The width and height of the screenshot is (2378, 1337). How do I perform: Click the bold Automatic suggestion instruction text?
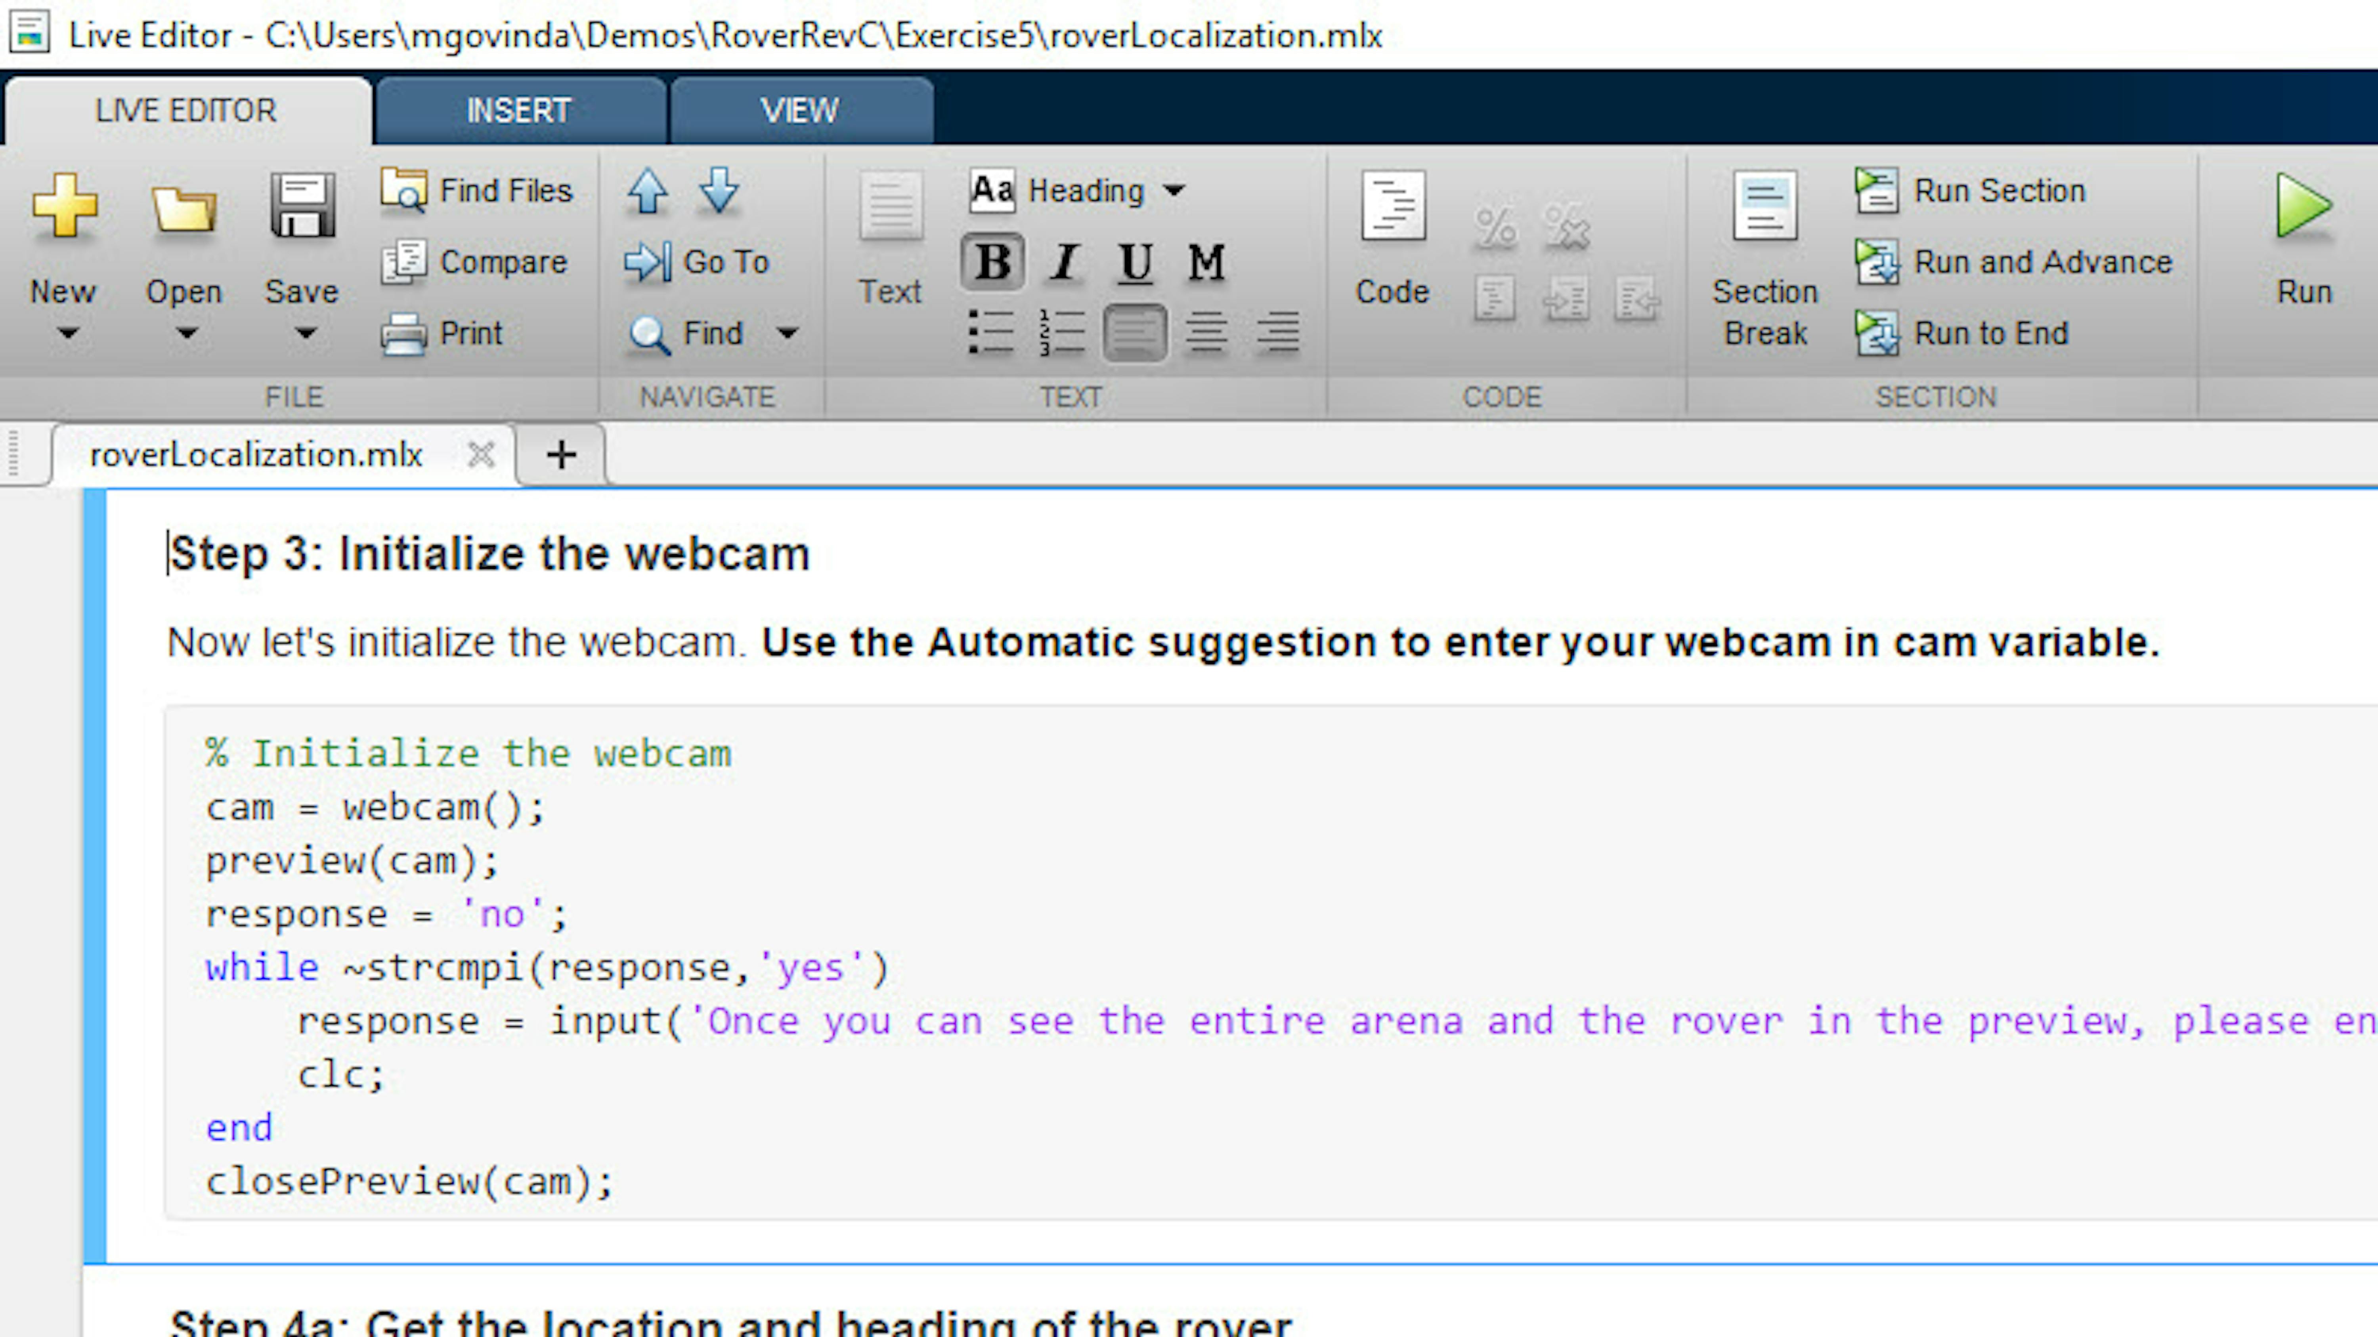tap(1461, 642)
